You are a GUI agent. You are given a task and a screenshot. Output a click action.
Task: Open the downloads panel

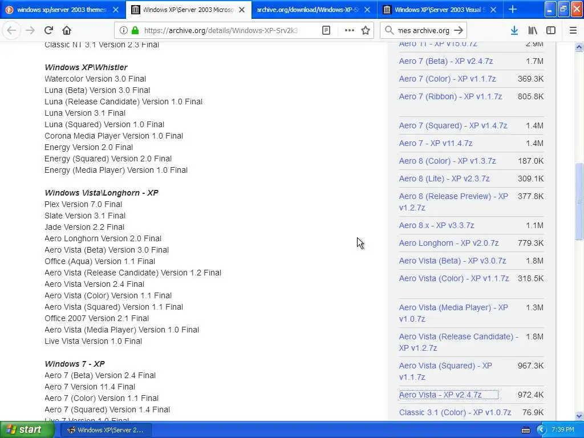(514, 30)
